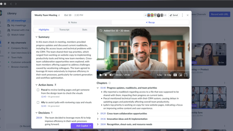Play the meeting recording

pos(100,75)
